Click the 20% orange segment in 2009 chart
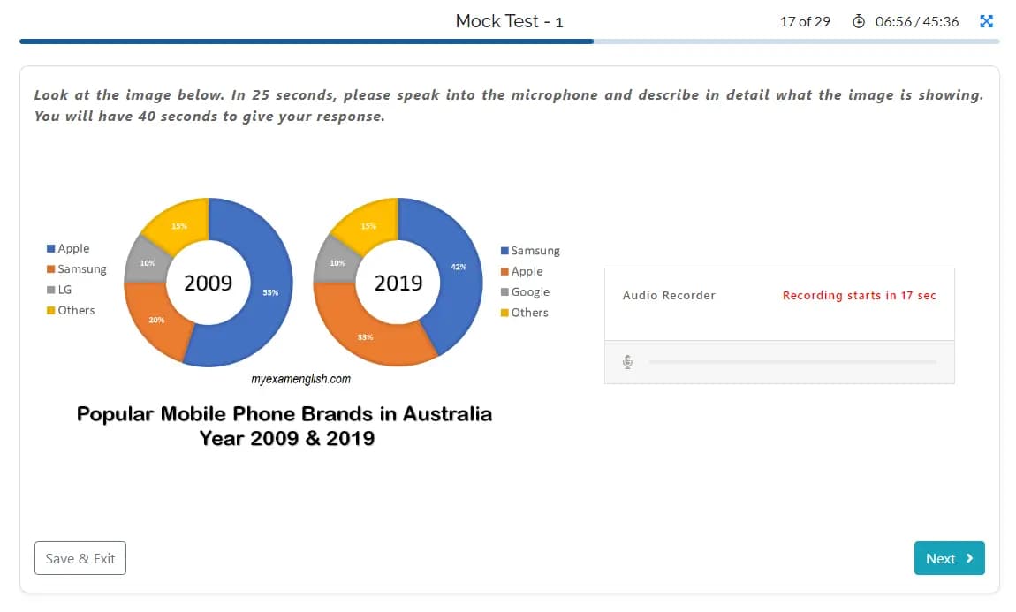1016x612 pixels. [x=157, y=318]
